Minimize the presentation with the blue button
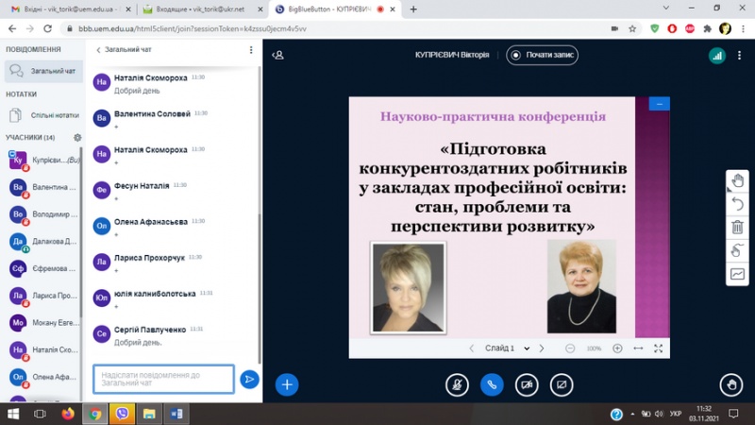Viewport: 755px width, 425px height. 659,104
